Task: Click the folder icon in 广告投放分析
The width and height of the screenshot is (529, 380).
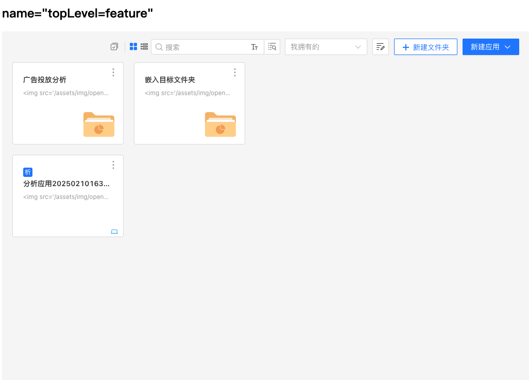Action: pos(99,124)
